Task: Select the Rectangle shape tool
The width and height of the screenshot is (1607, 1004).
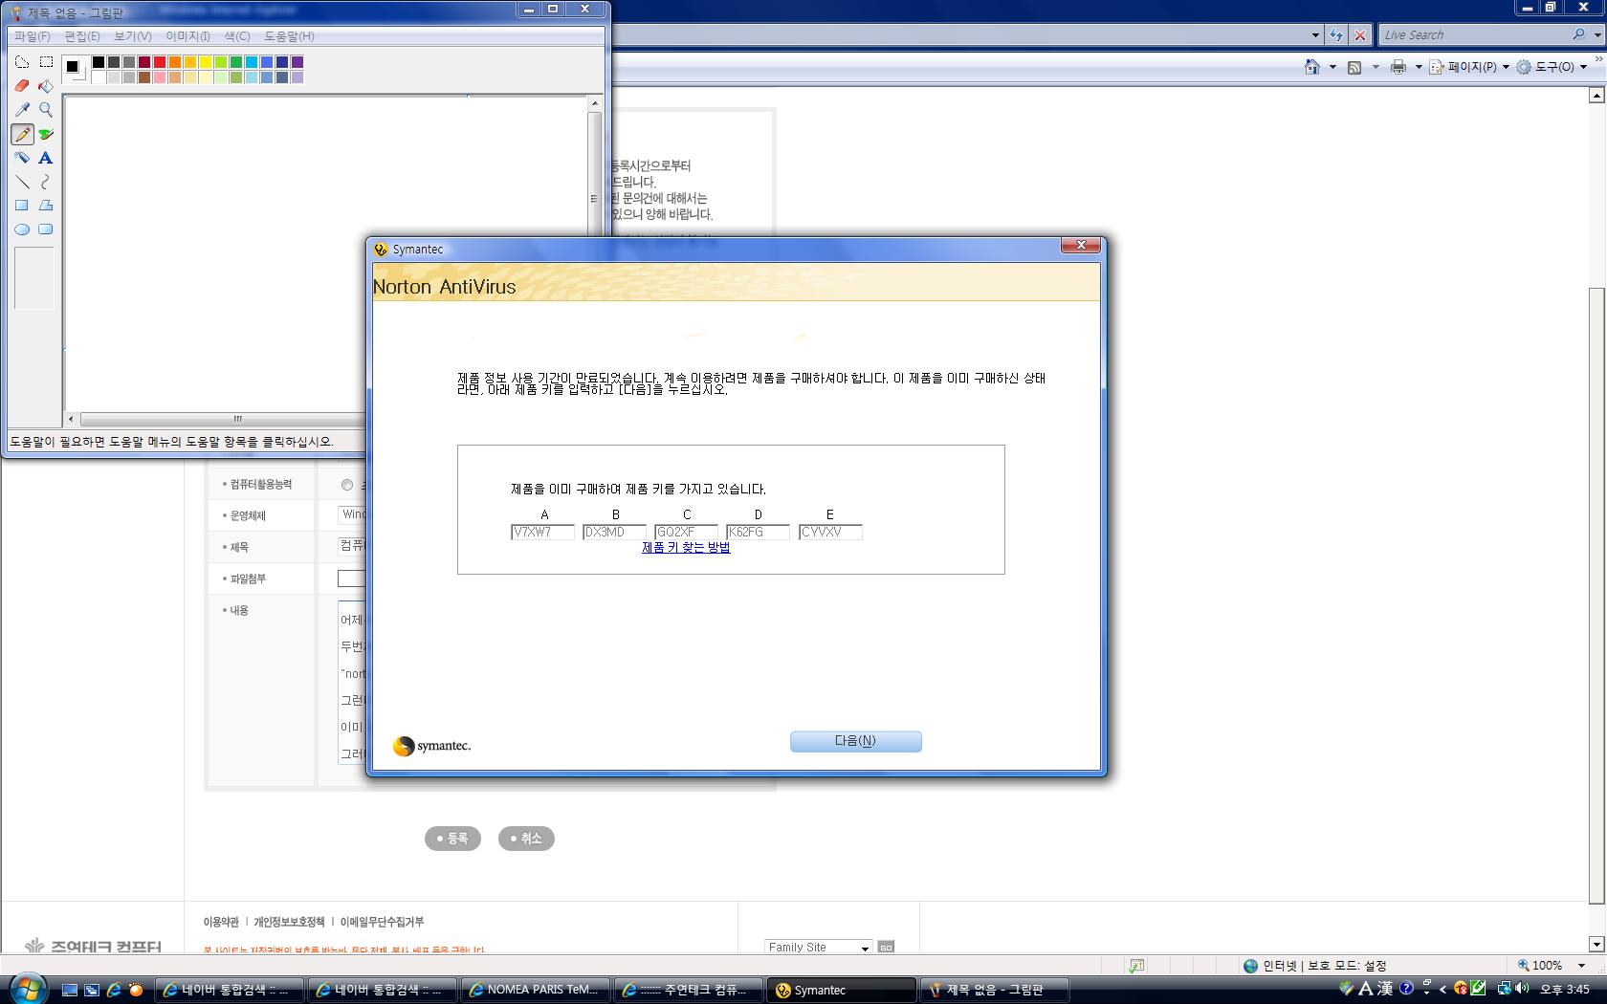Action: coord(22,206)
